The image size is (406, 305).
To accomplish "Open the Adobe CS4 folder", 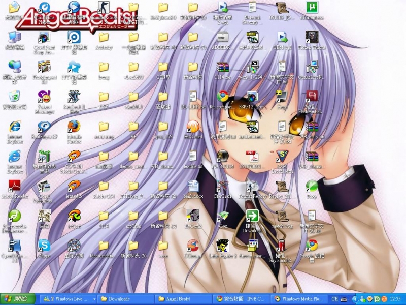I will [104, 186].
